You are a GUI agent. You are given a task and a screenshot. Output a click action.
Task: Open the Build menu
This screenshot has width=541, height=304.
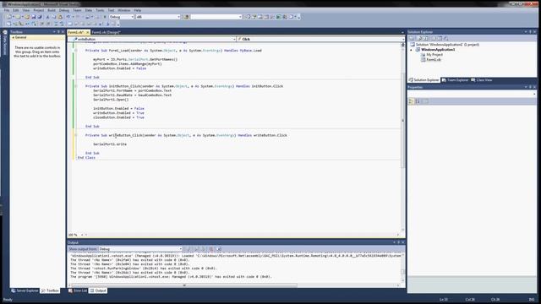click(52, 10)
